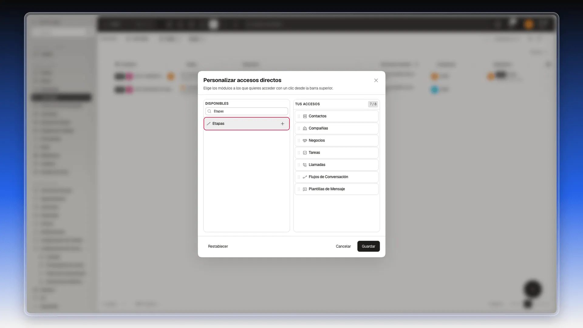The image size is (583, 328).
Task: Click the Tareas checkbox icon
Action: 305,152
